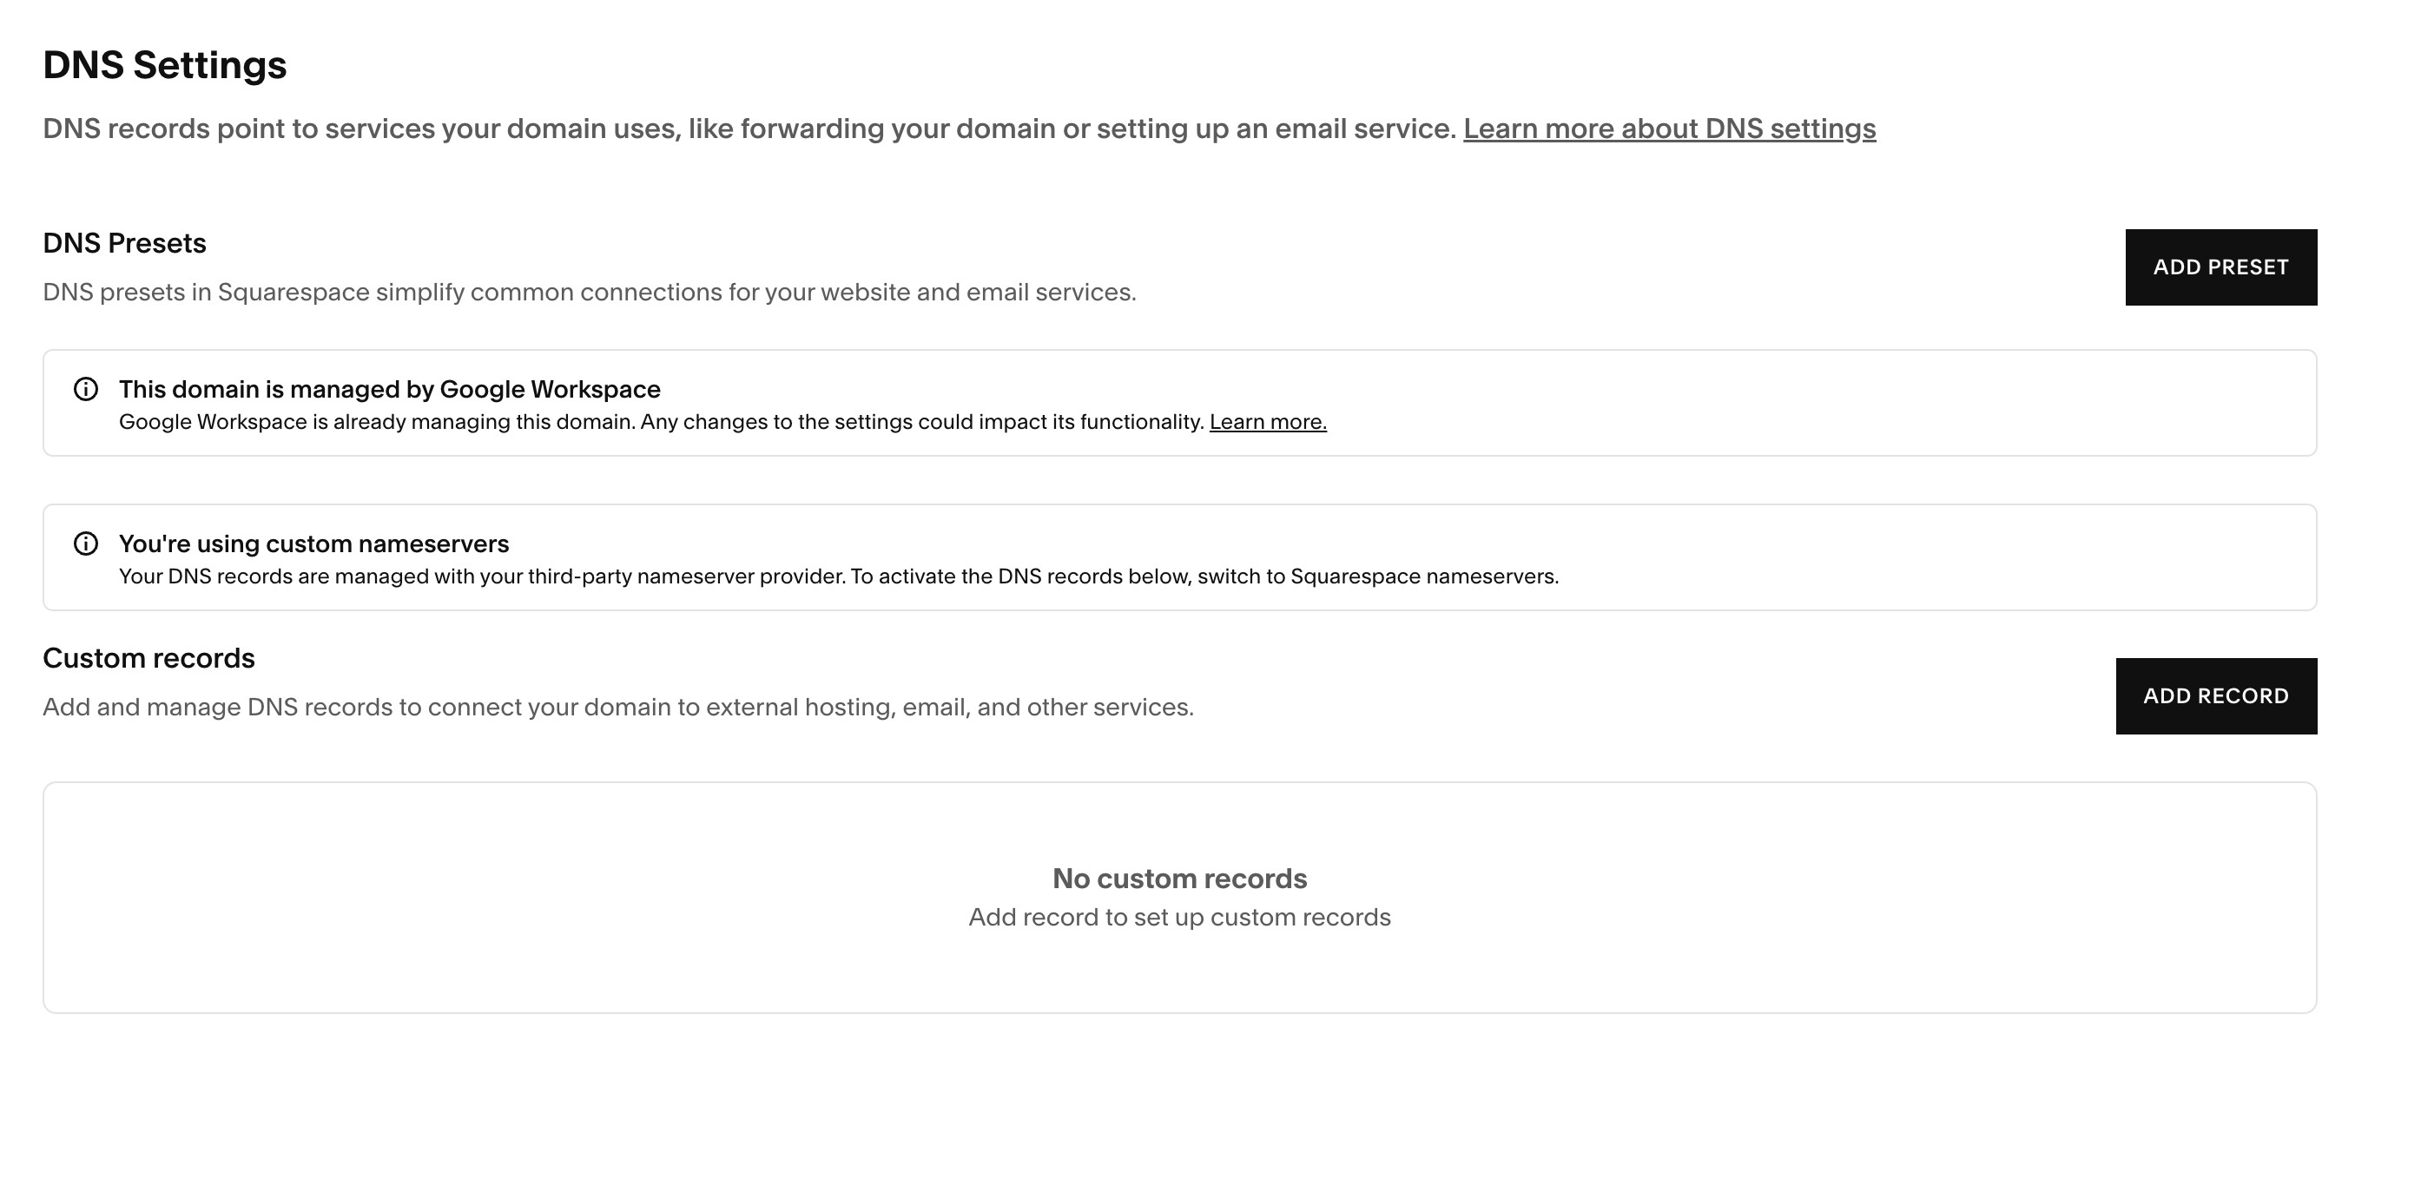The image size is (2421, 1179).
Task: Click the Add record to set up custom records hint
Action: 1179,917
